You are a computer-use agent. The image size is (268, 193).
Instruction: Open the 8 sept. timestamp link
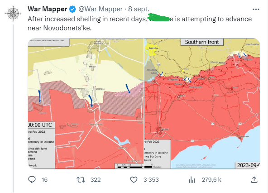click(x=139, y=9)
